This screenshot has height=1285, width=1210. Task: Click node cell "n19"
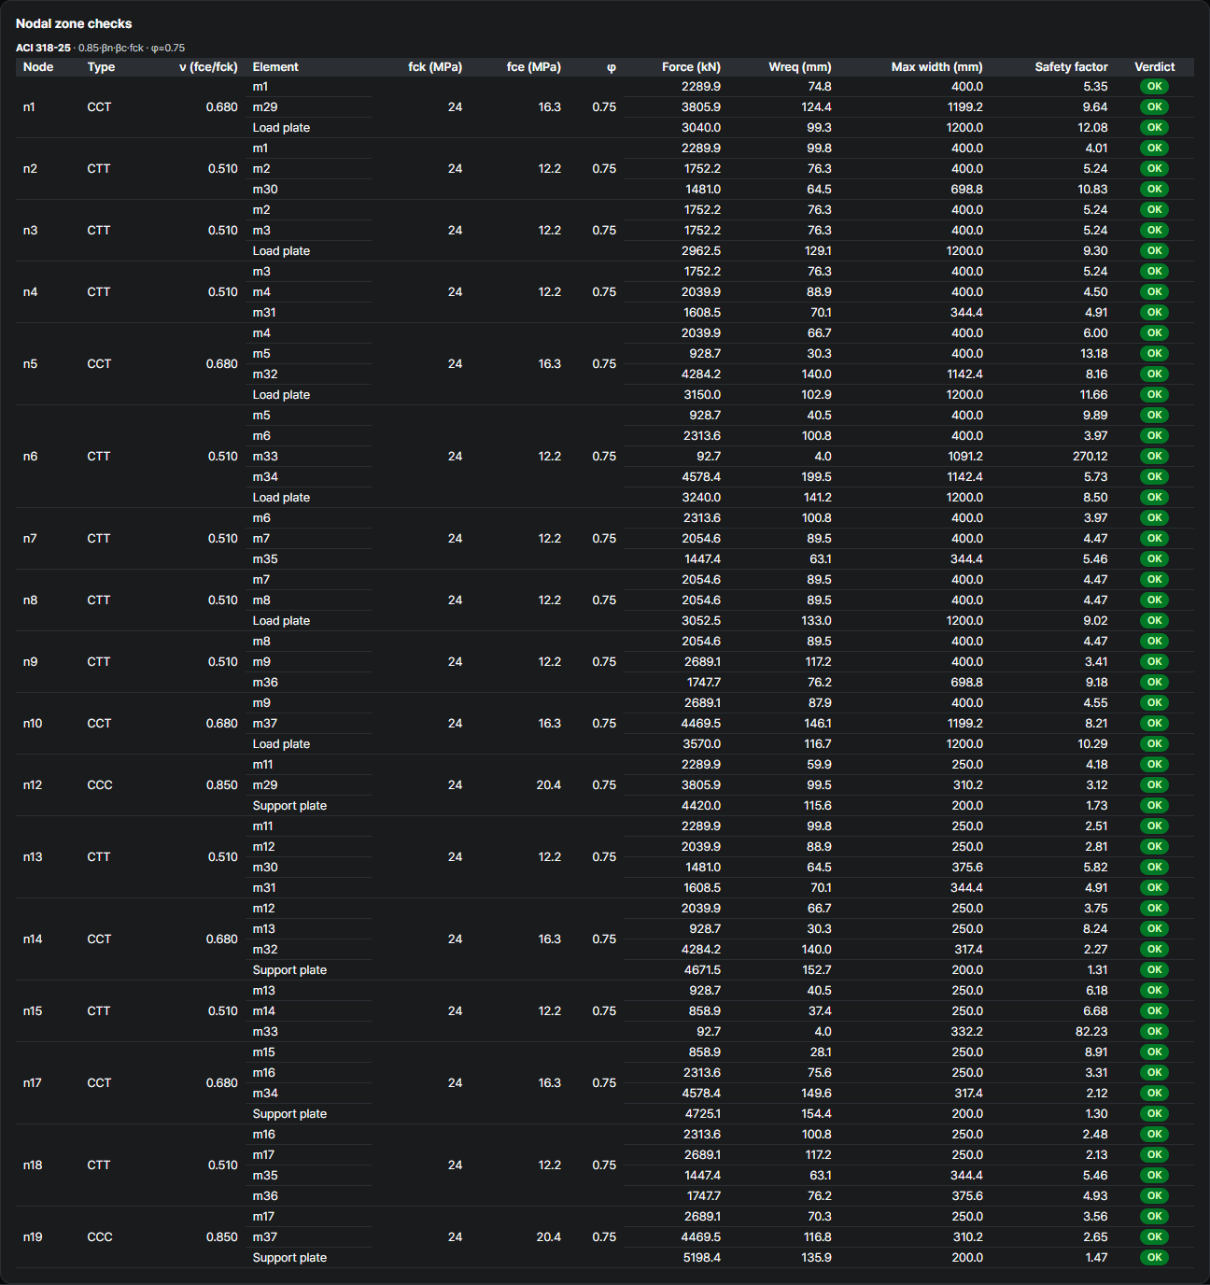tap(33, 1237)
